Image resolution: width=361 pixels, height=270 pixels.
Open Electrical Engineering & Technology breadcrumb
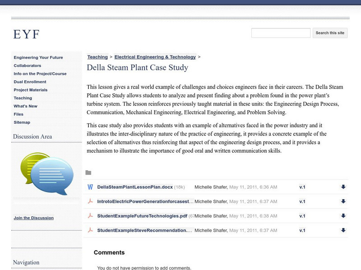(x=155, y=57)
